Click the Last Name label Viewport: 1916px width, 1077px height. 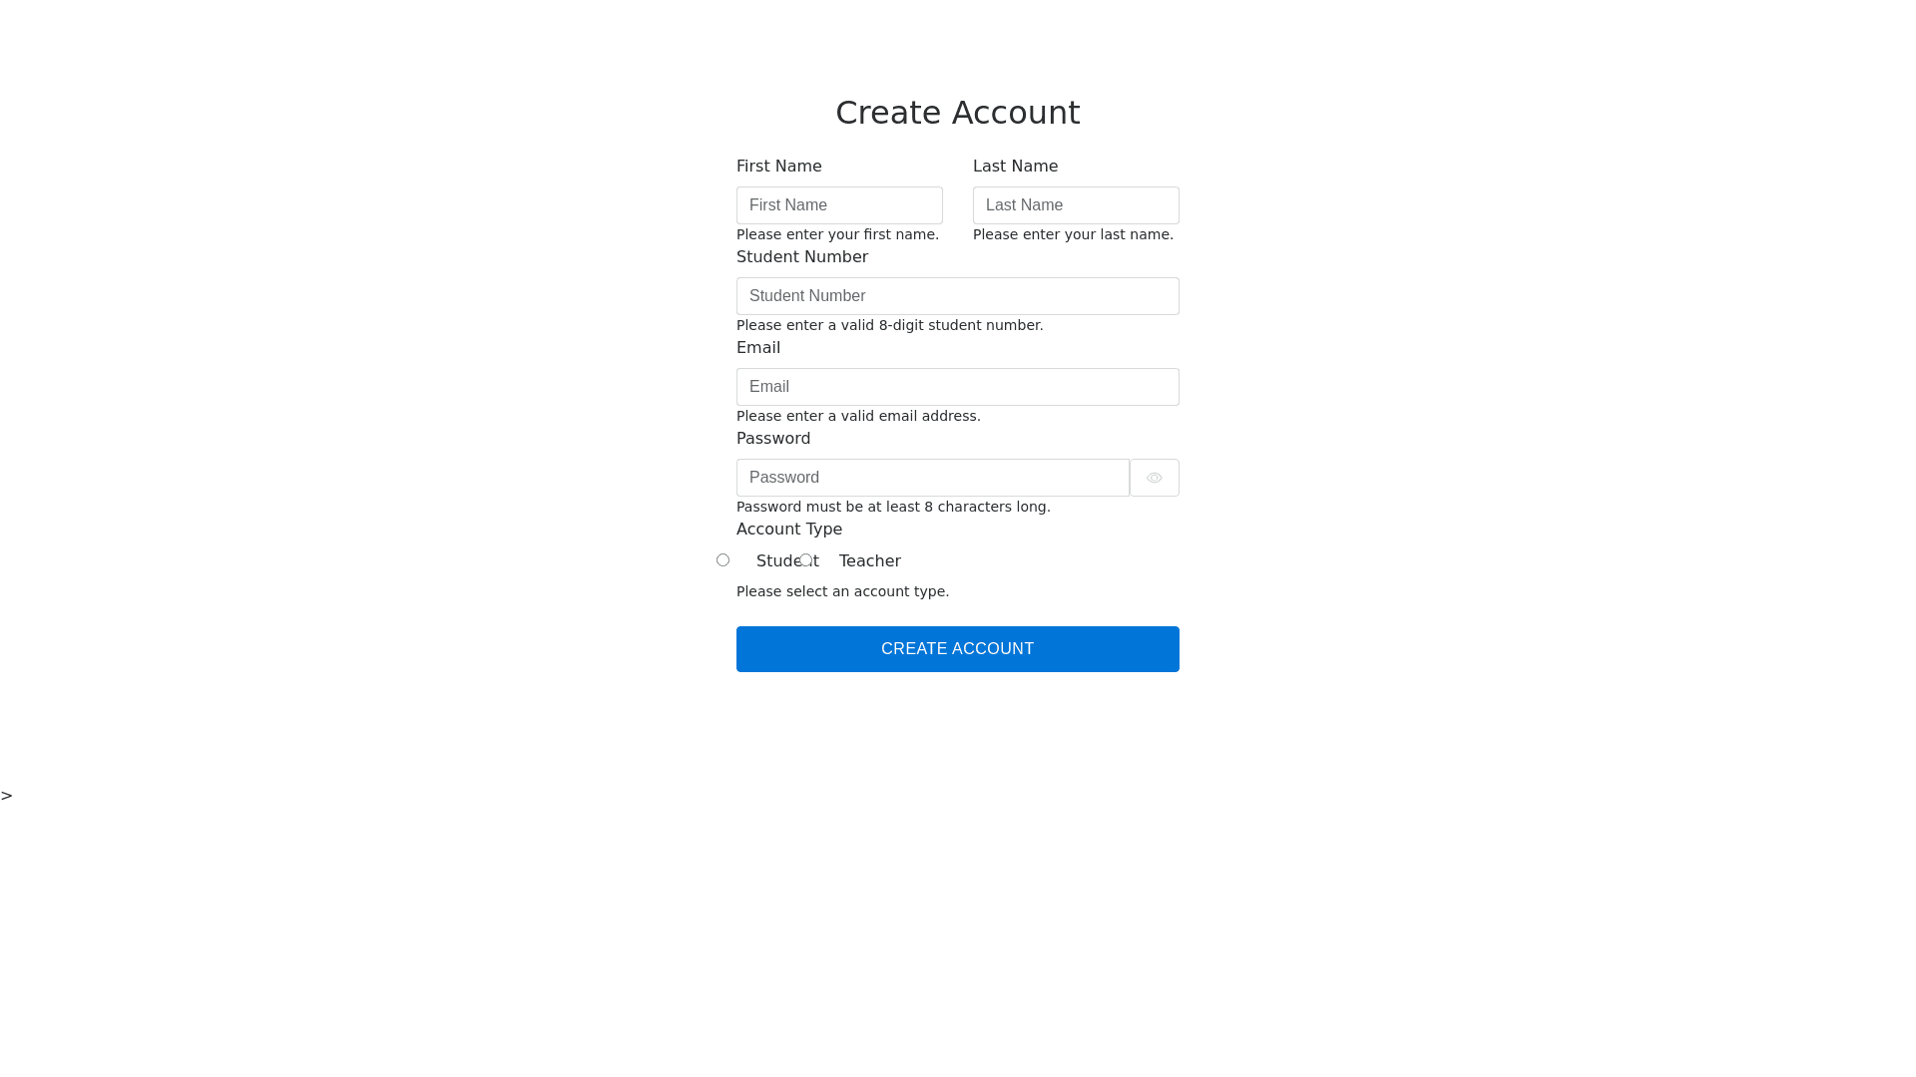tap(1015, 167)
